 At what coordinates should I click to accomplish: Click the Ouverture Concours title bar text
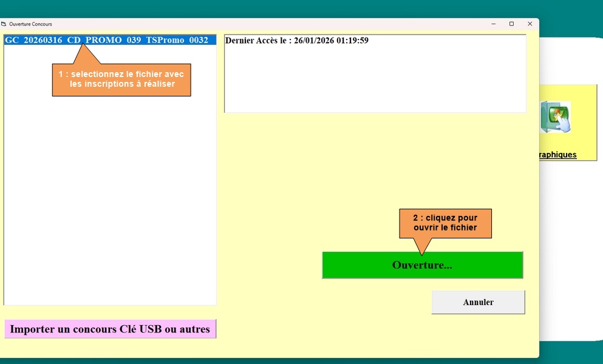tap(30, 24)
